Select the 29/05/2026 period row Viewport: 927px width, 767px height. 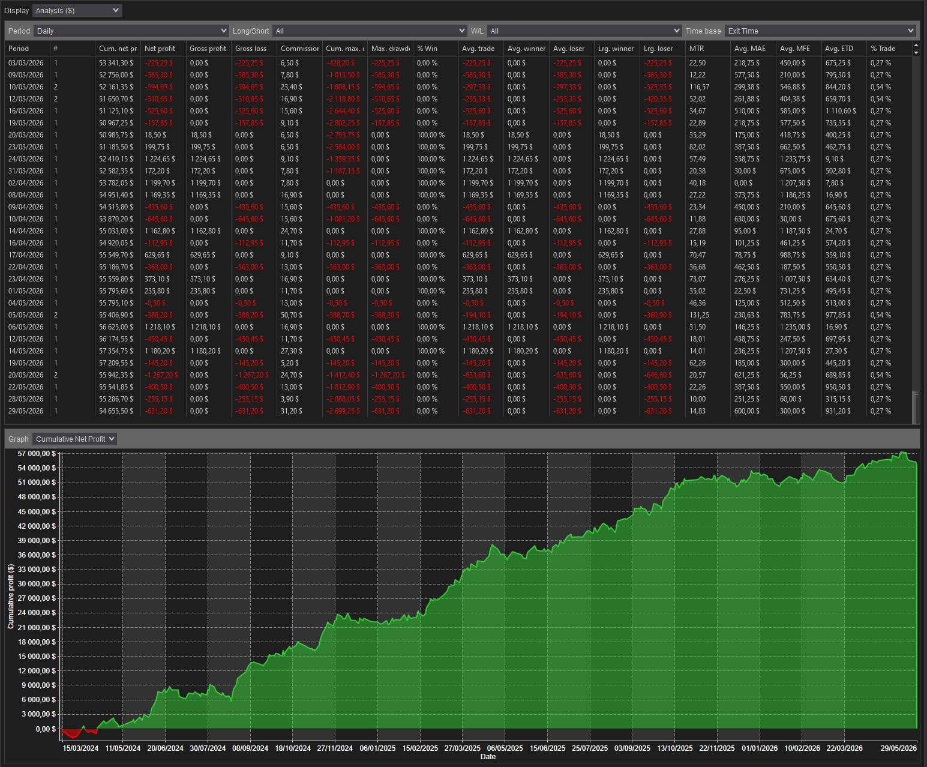tap(458, 411)
